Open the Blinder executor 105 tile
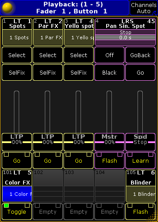 [x=141, y=186]
